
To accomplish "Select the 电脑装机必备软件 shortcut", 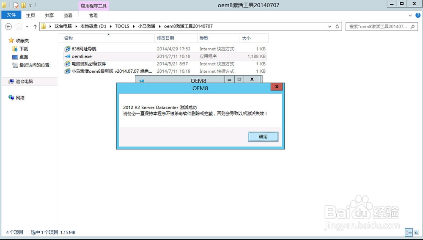I will coord(89,64).
